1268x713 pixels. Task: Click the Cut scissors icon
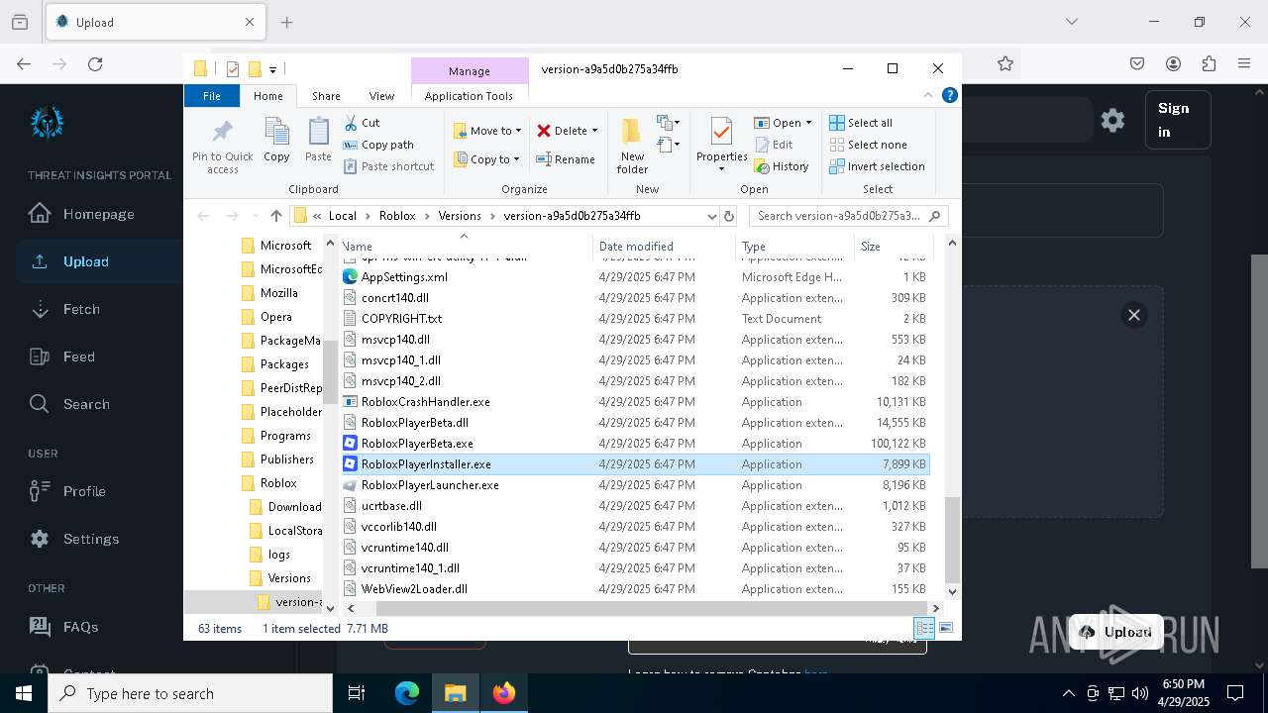click(351, 123)
